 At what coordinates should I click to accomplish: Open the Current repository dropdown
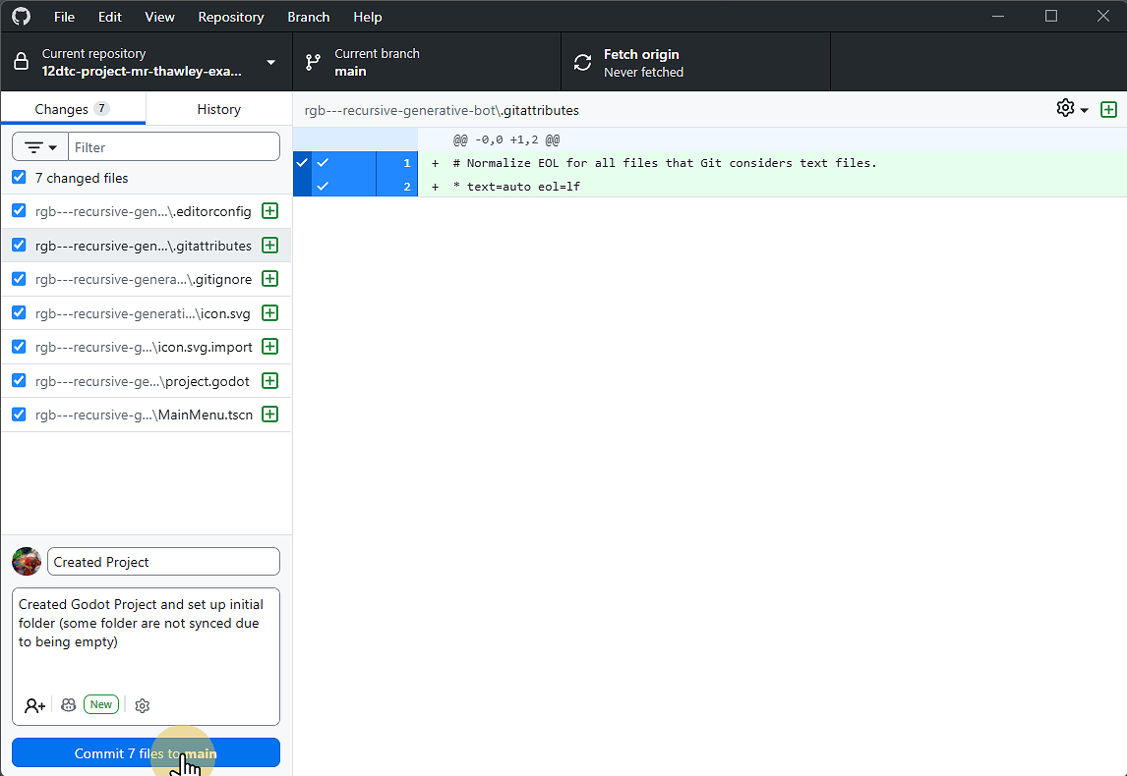(146, 63)
